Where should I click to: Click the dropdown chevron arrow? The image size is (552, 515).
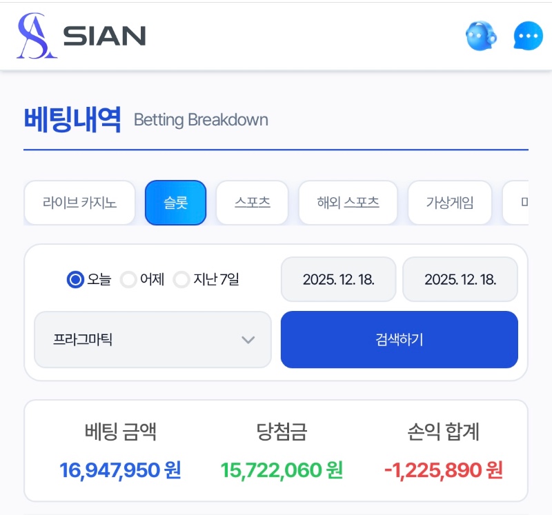coord(248,340)
